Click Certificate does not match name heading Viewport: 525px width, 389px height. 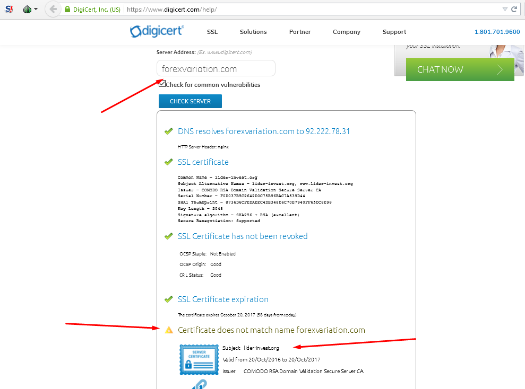click(x=272, y=330)
